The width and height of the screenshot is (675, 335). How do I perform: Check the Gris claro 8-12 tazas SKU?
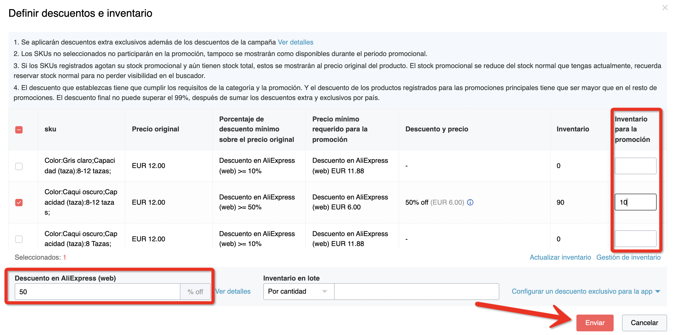(x=19, y=166)
